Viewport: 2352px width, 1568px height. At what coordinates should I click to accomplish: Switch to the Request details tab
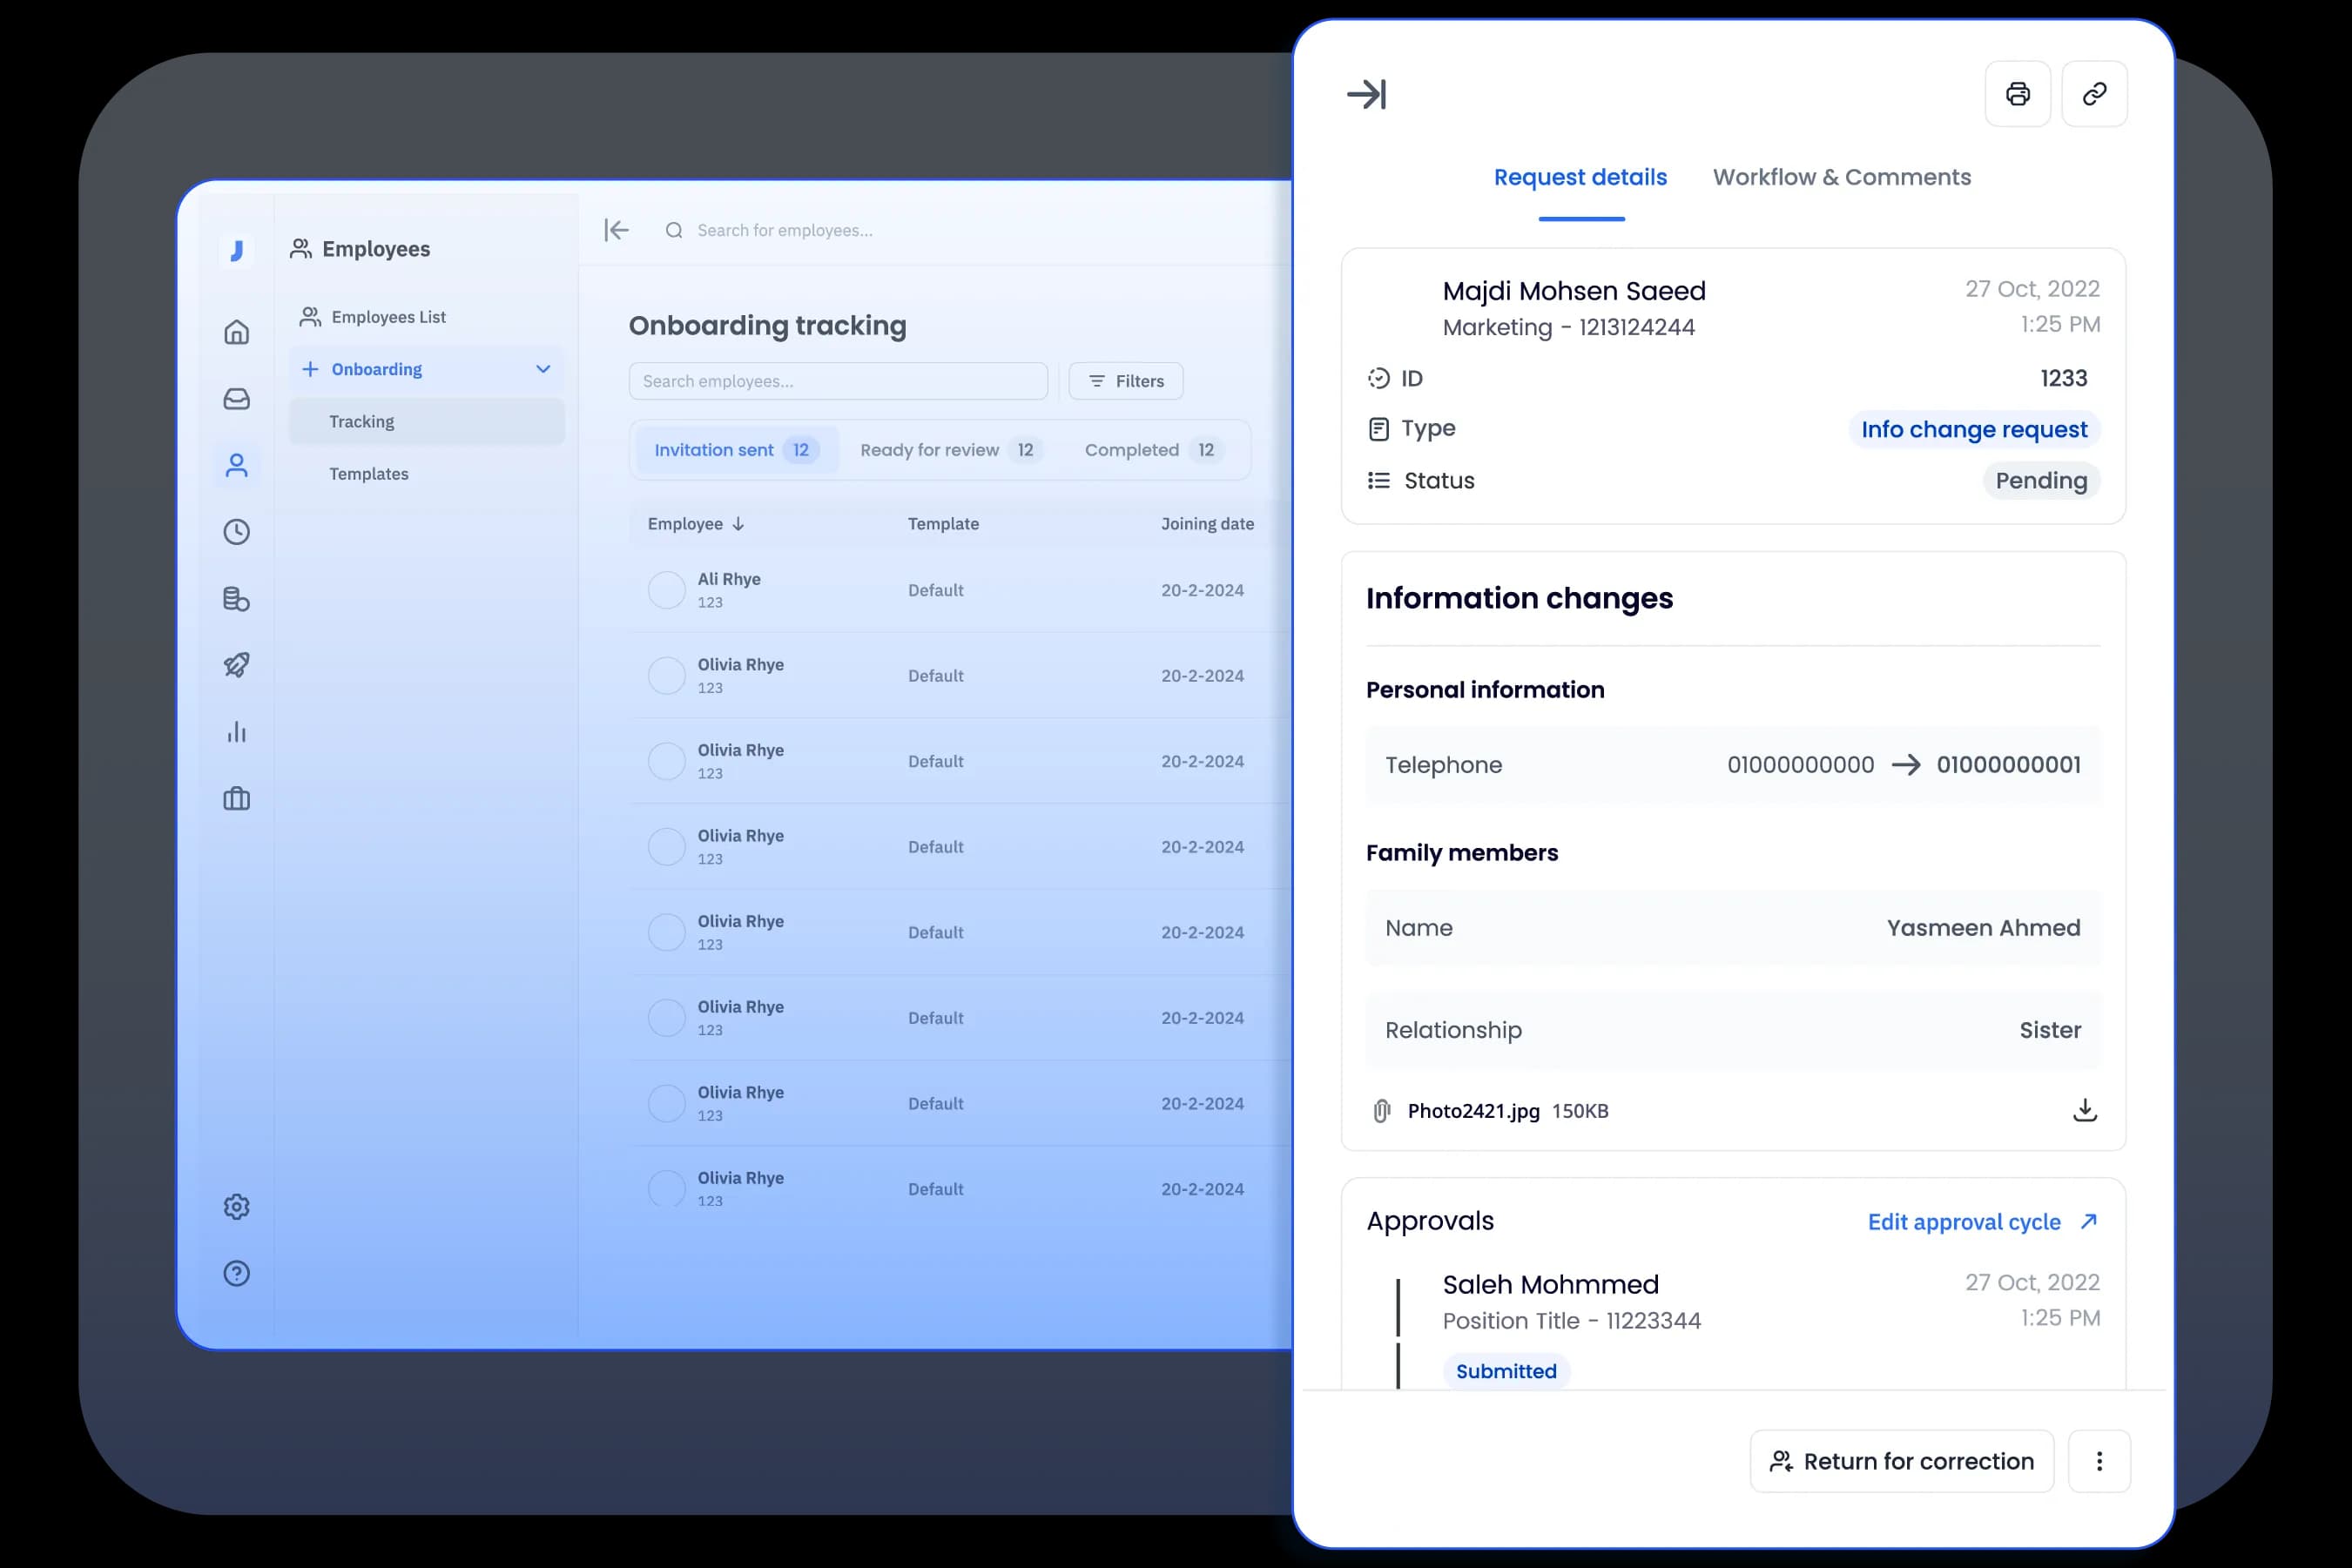click(x=1580, y=177)
